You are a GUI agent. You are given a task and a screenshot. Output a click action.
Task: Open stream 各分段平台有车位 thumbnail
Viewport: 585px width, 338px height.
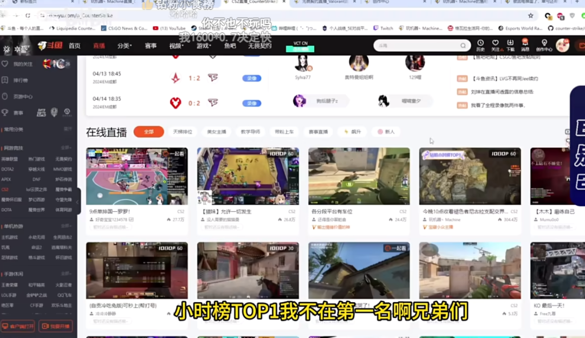359,176
